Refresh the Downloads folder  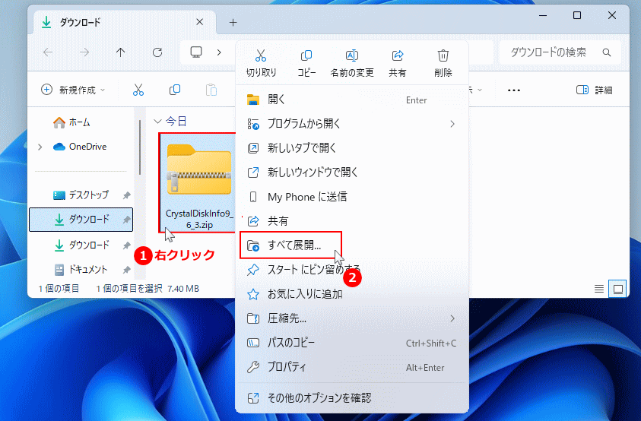[157, 52]
